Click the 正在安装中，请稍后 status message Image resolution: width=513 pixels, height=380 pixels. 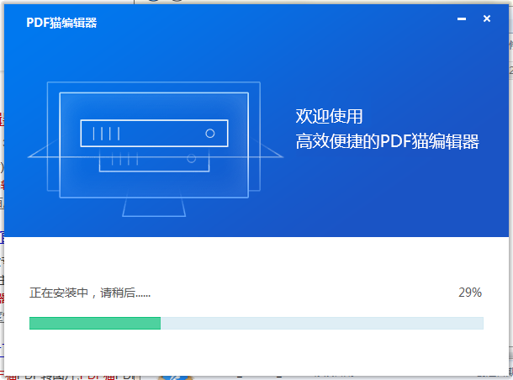(90, 293)
